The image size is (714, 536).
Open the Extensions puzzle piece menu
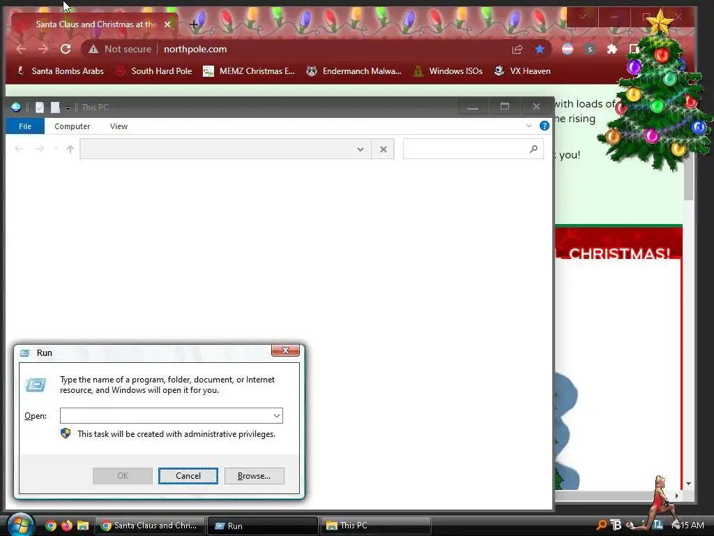tap(612, 49)
